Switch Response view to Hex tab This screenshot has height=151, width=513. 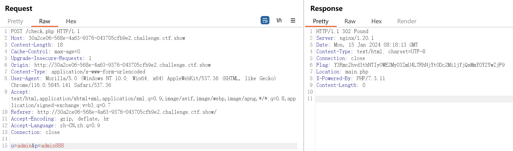click(x=376, y=21)
